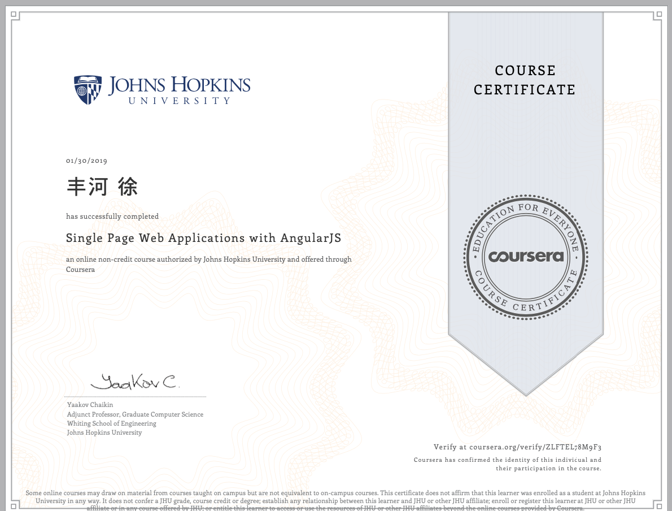Image resolution: width=672 pixels, height=511 pixels.
Task: Click the course title Single Page Web Applications
Action: pyautogui.click(x=203, y=238)
